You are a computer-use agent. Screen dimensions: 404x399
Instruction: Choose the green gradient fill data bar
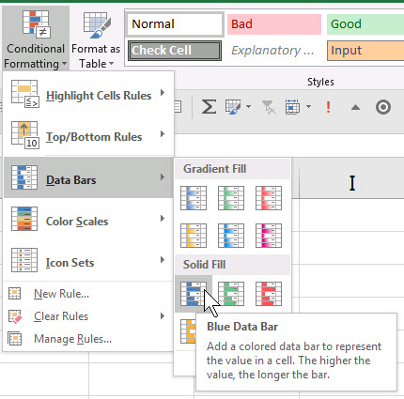231,198
